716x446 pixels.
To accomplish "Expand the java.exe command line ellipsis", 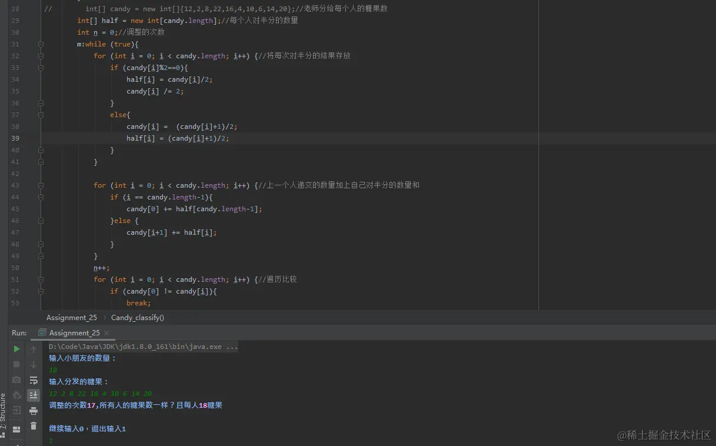I will [x=233, y=347].
